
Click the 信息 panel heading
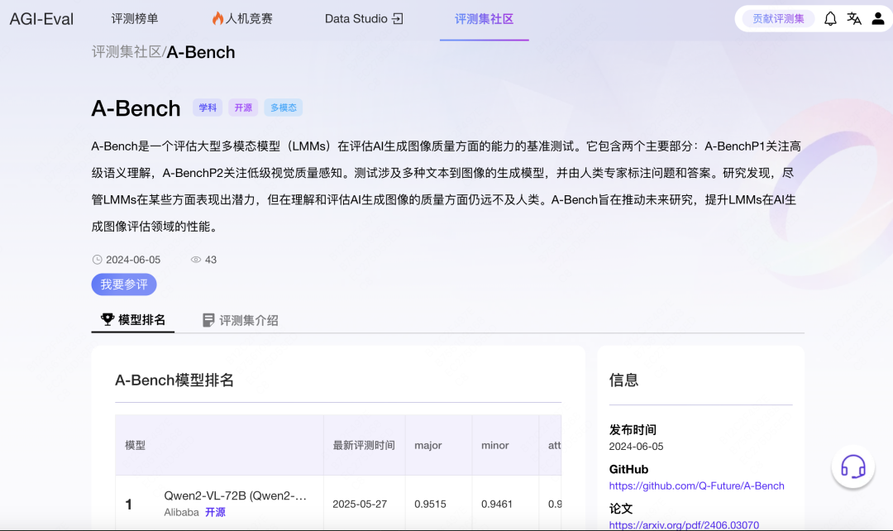click(x=623, y=380)
